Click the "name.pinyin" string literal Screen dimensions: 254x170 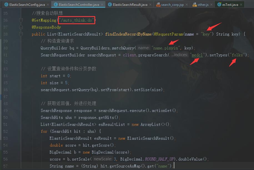coord(166,48)
